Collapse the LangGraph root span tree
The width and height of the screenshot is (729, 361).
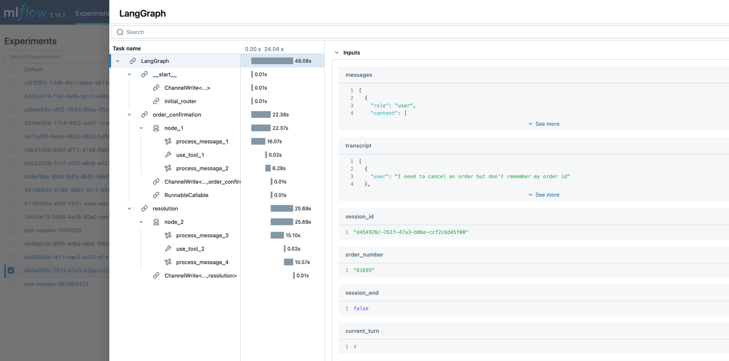click(x=117, y=60)
